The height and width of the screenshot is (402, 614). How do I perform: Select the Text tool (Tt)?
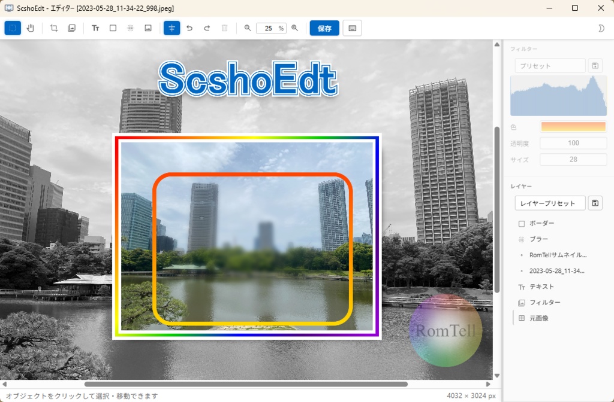coord(95,28)
